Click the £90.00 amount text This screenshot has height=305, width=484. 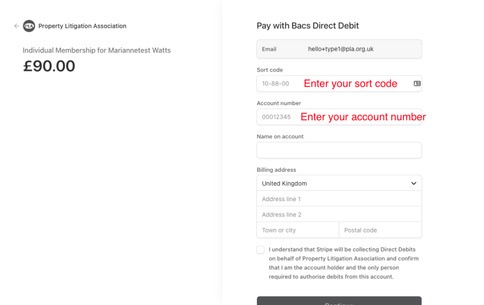click(x=49, y=66)
